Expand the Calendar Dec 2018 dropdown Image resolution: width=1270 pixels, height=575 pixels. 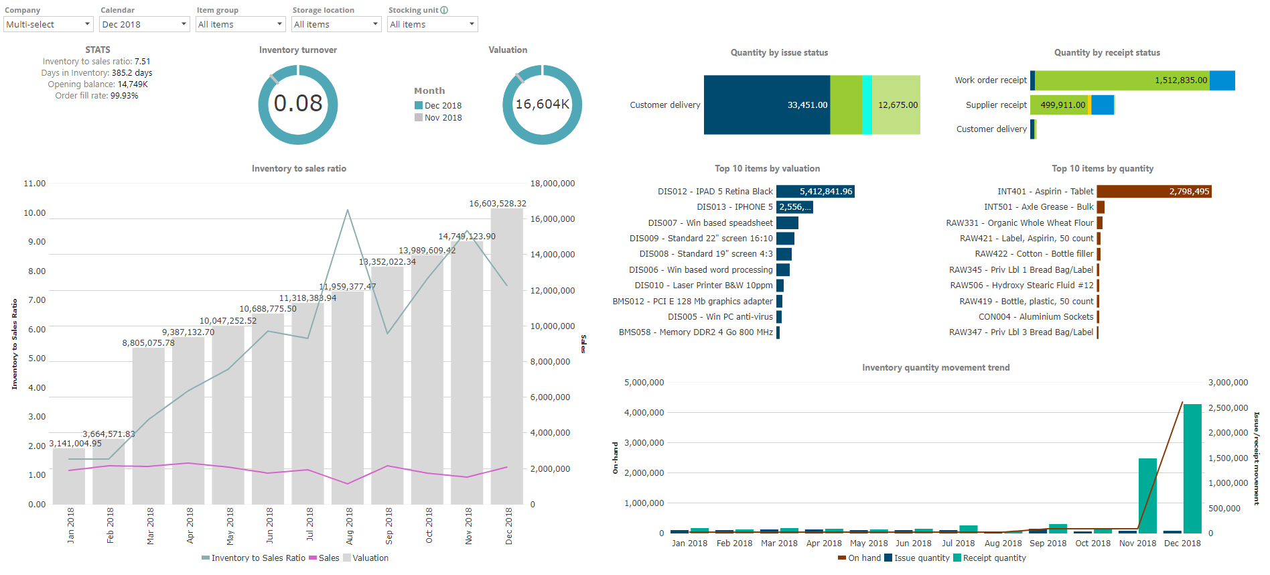(144, 24)
